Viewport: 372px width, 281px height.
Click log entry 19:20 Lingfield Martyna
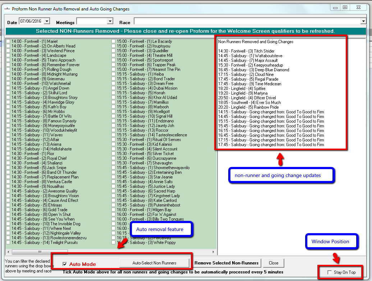(x=243, y=93)
